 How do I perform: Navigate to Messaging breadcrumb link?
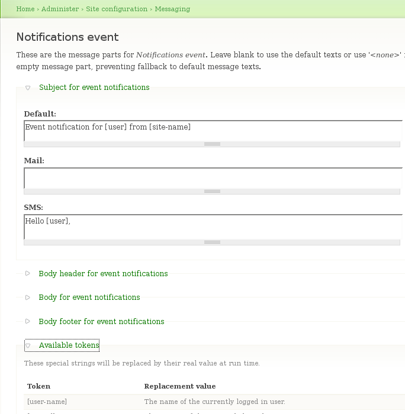(172, 9)
